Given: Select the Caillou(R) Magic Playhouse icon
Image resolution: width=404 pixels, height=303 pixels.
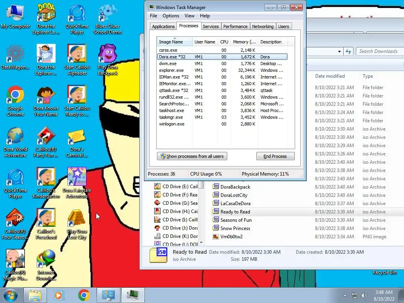Looking at the screenshot, I should [15, 265].
